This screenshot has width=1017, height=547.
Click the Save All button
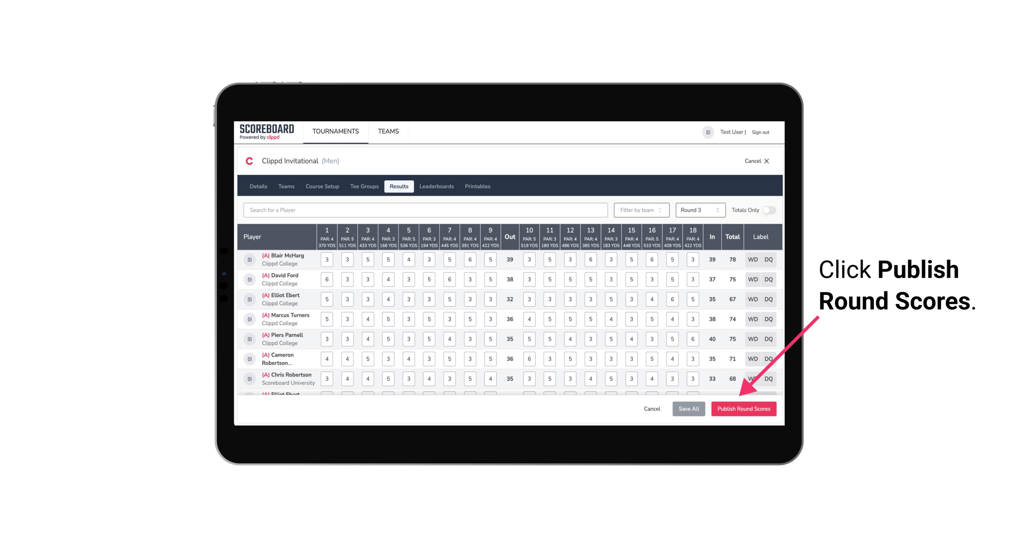(689, 409)
